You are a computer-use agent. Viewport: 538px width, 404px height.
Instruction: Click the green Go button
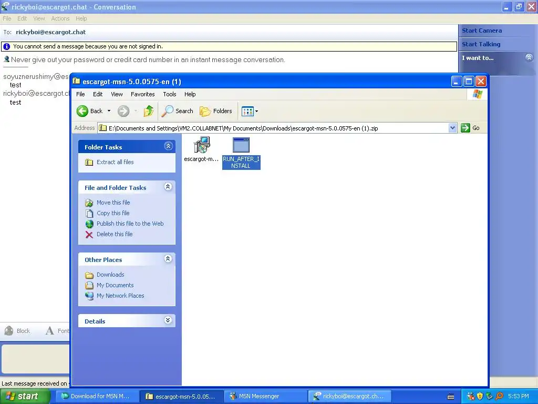pyautogui.click(x=470, y=128)
